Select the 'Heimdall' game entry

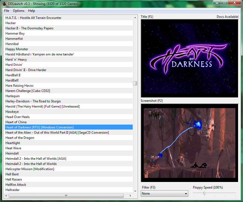coord(69,153)
